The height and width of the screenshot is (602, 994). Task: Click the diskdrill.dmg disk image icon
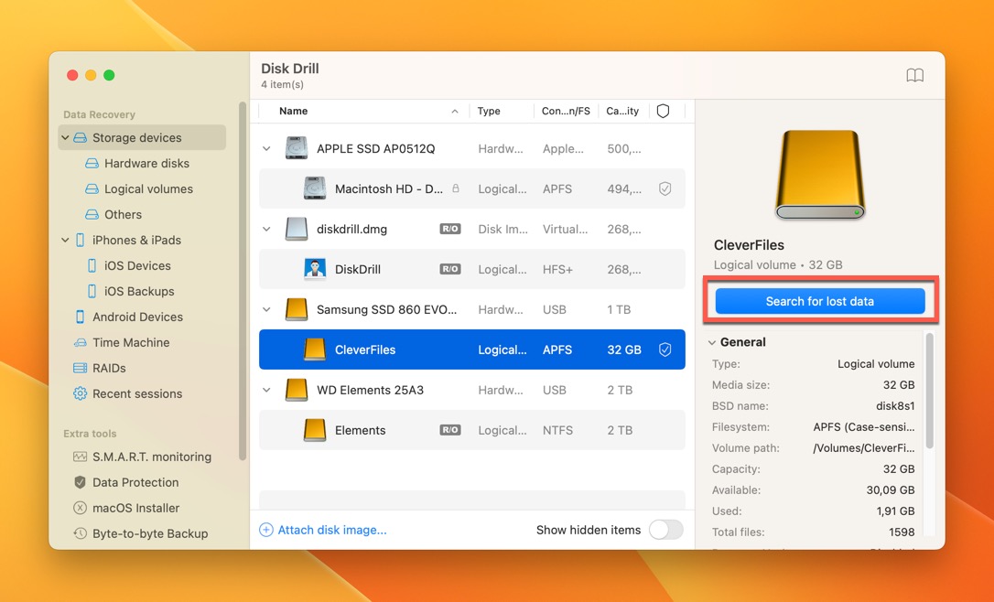[296, 229]
